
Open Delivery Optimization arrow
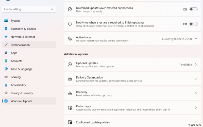(196, 79)
